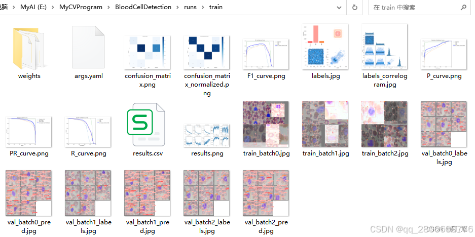Select val_batch1_pred.jpg thumbnail
This screenshot has width=475, height=237.
(147, 193)
